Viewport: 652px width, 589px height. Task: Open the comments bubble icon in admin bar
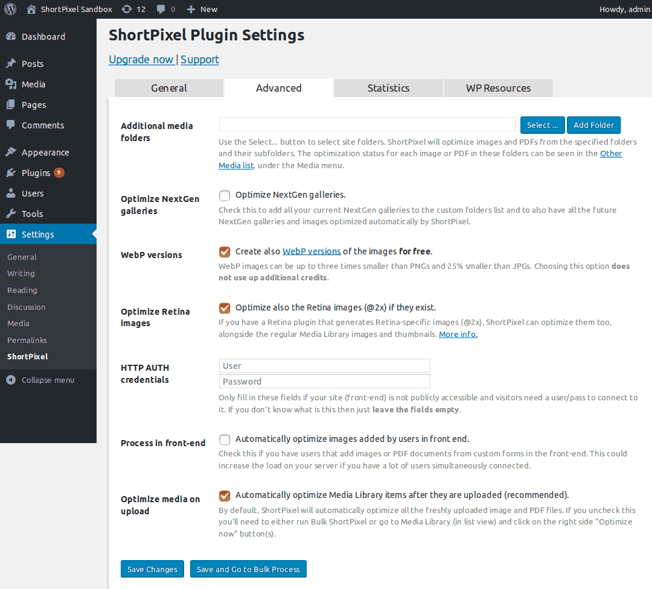[161, 9]
